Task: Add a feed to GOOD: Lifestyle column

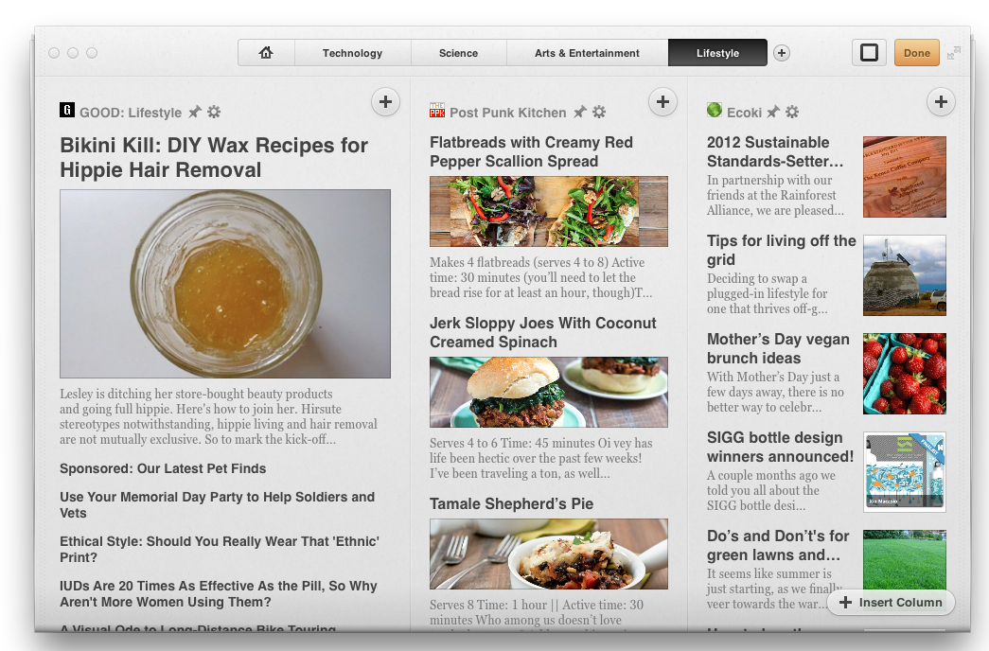Action: click(385, 102)
